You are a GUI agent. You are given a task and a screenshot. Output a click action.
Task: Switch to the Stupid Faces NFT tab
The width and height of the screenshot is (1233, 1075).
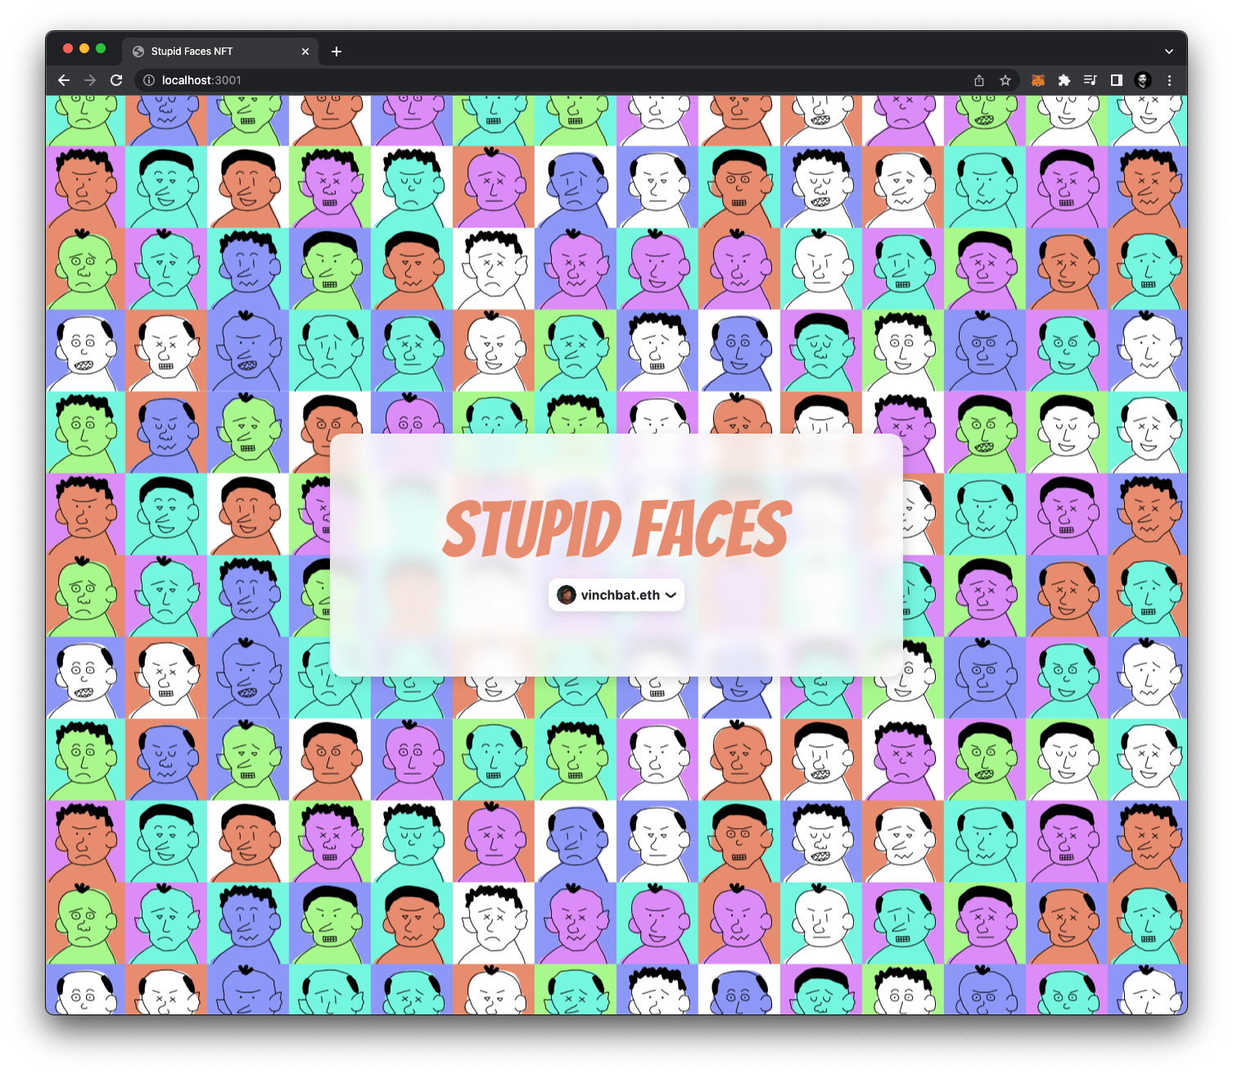(220, 51)
